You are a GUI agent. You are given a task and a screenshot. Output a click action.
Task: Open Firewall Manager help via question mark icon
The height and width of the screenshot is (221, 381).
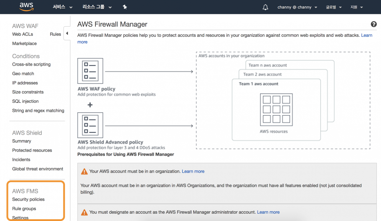(374, 24)
